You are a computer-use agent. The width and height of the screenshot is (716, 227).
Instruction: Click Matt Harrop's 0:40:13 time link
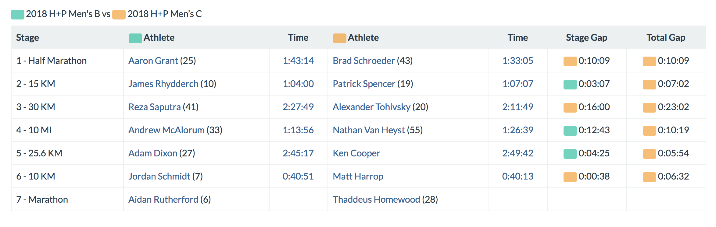tap(517, 176)
